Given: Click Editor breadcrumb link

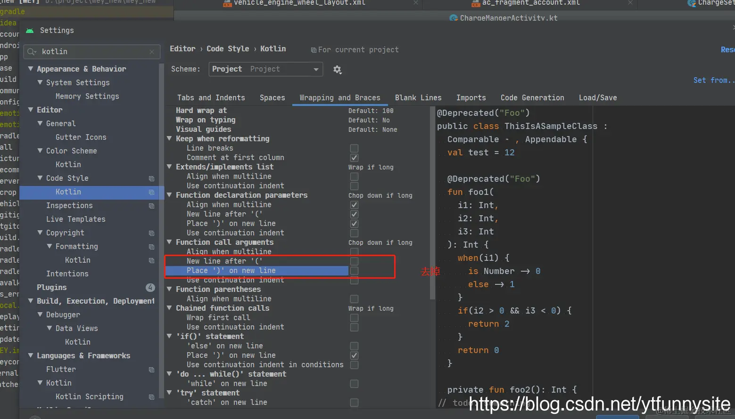Looking at the screenshot, I should click(182, 49).
